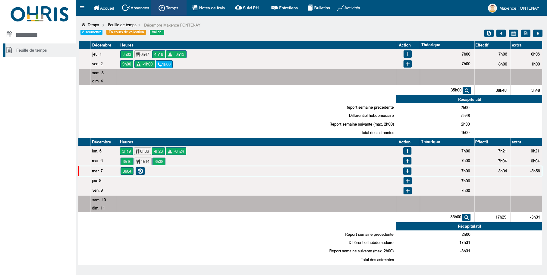
Task: Open the hamburger menu in the top bar
Action: coord(82,8)
